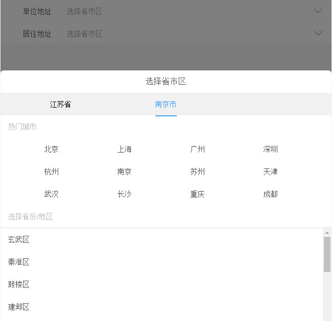This screenshot has width=332, height=321.
Task: Click the district list scrollbar up arrow
Action: pos(327,233)
